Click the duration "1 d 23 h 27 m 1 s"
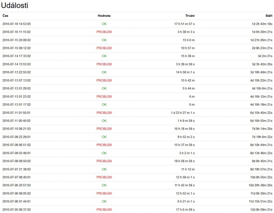 click(x=183, y=113)
